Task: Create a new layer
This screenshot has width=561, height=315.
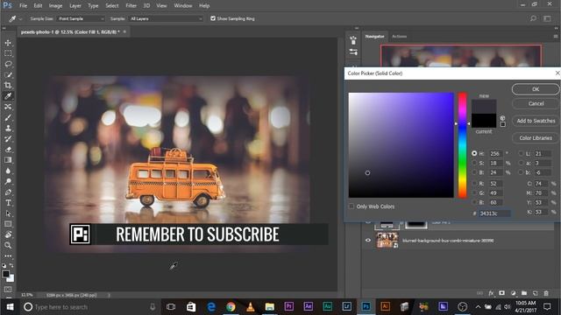Action: tap(536, 293)
